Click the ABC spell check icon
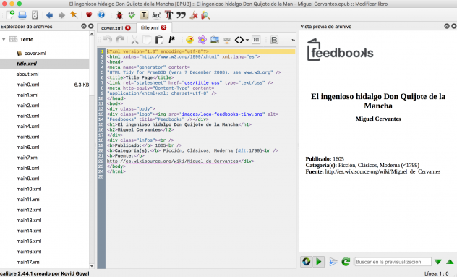Image resolution: width=457 pixels, height=277 pixels. click(132, 15)
